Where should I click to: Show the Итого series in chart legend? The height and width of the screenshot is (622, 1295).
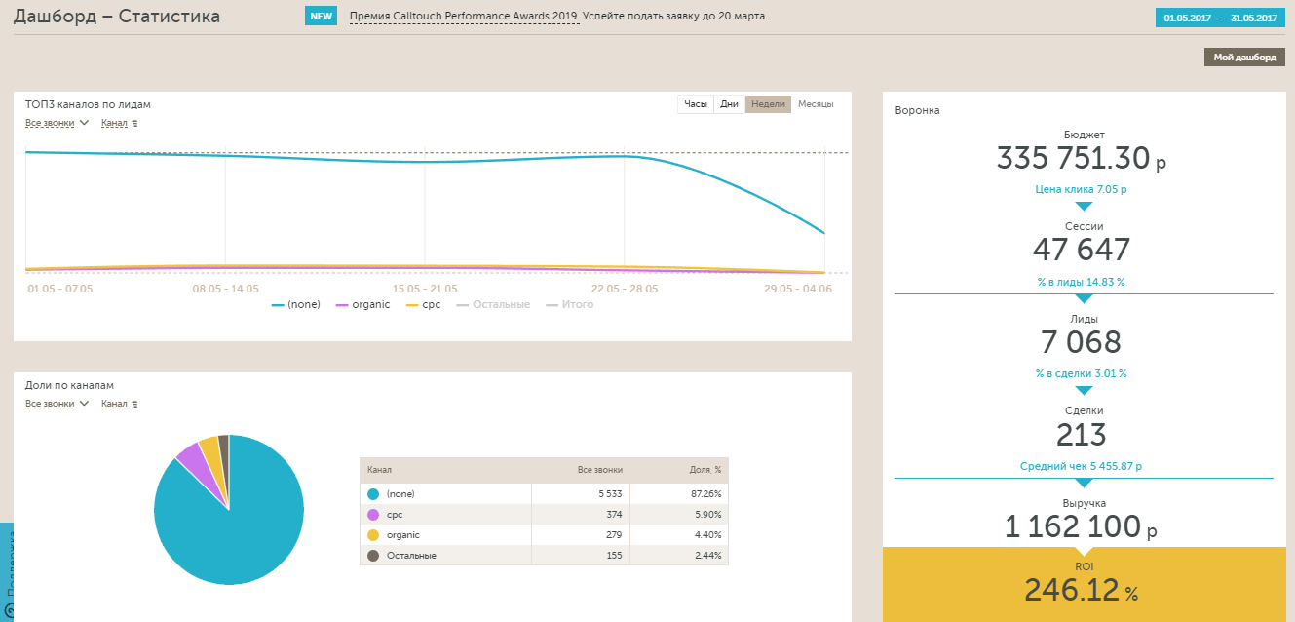(x=569, y=305)
